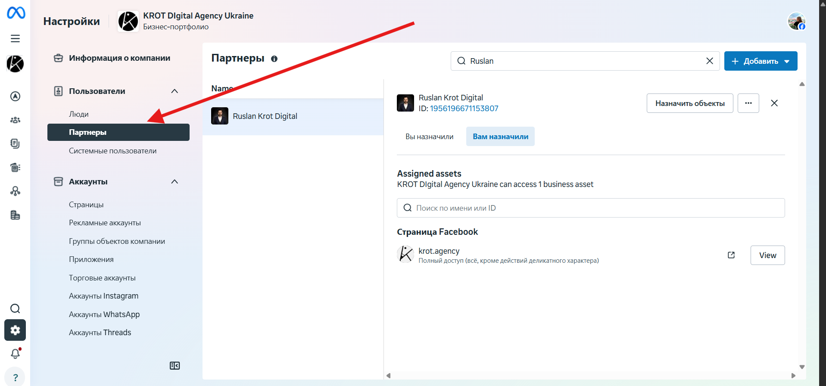Open the three-dot more options menu
This screenshot has height=386, width=826.
pyautogui.click(x=748, y=103)
